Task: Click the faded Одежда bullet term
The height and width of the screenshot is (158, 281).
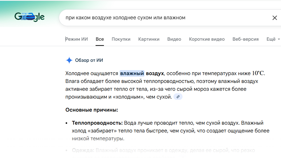Action: [x=83, y=150]
